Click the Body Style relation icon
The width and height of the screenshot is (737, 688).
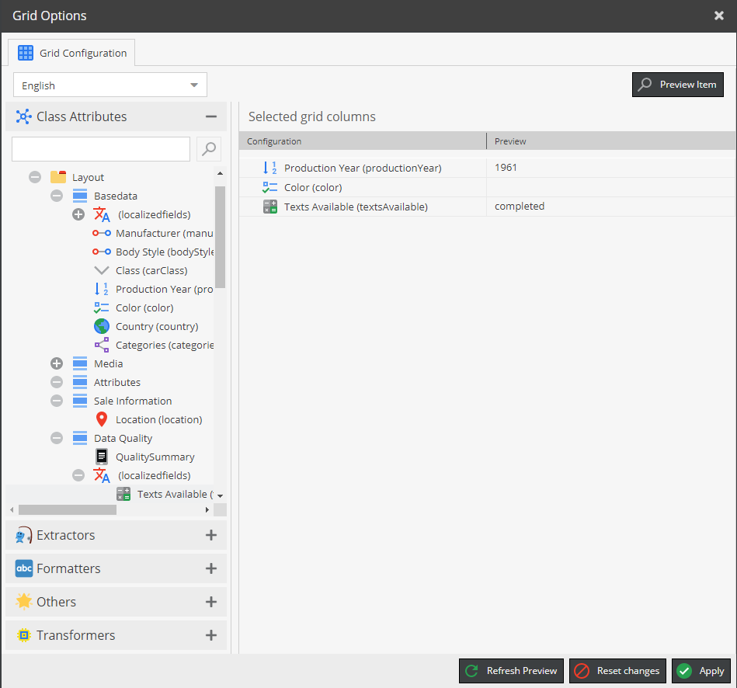pyautogui.click(x=102, y=252)
